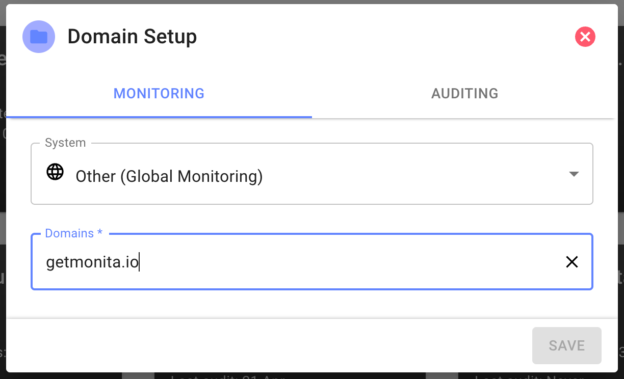Select the MONITORING tab
Screen dimensions: 624x379
pos(159,93)
